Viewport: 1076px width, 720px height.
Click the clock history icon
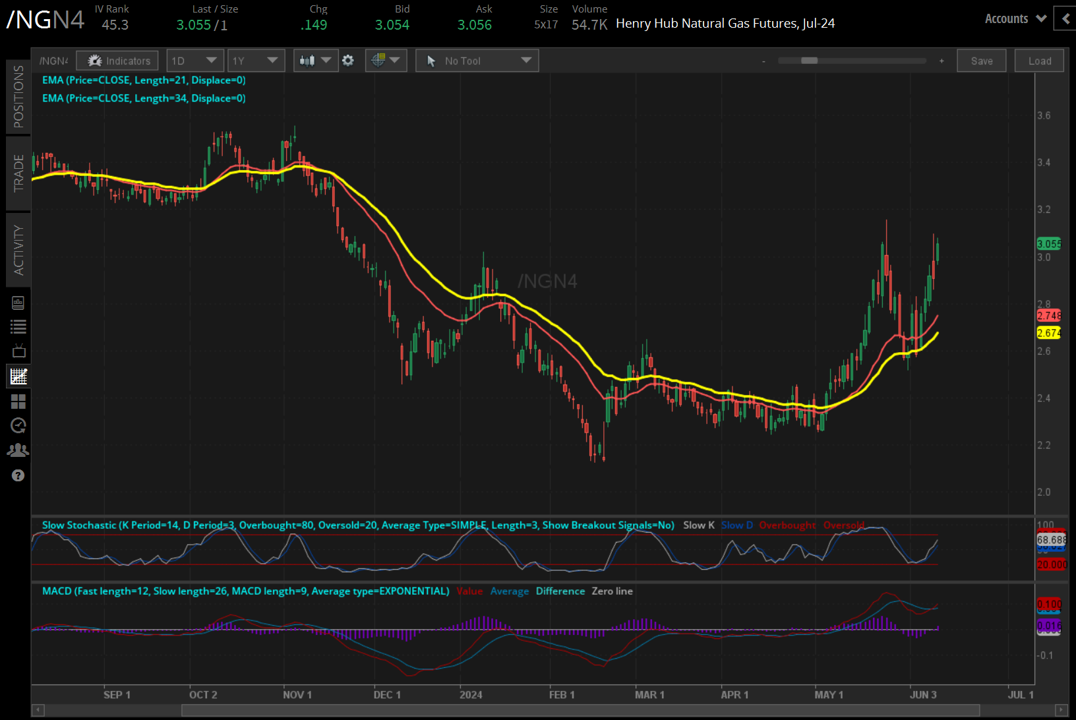point(18,426)
